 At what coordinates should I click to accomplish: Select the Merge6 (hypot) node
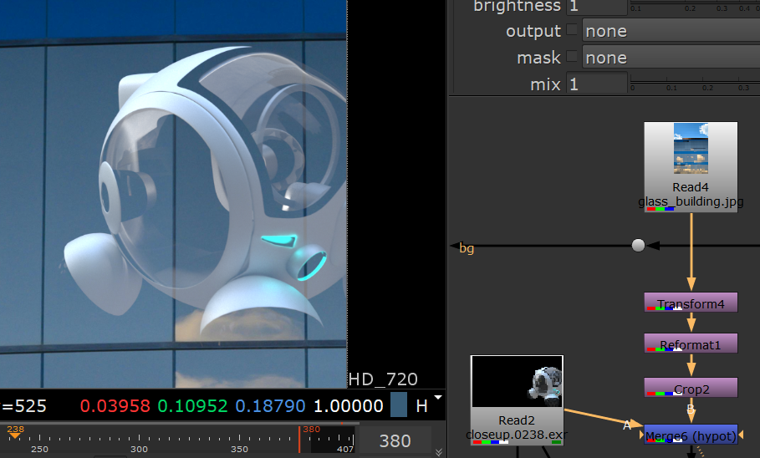click(x=691, y=435)
